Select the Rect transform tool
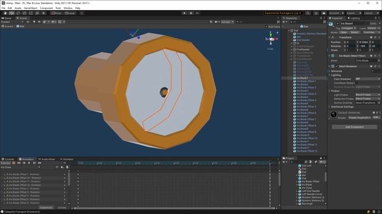The height and width of the screenshot is (214, 382). pos(30,13)
